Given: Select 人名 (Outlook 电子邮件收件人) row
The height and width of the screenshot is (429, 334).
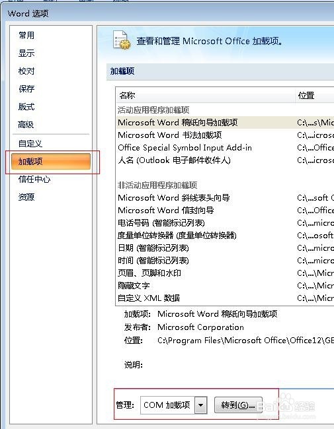Looking at the screenshot, I should coord(225,160).
